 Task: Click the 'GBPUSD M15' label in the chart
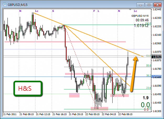[140, 16]
